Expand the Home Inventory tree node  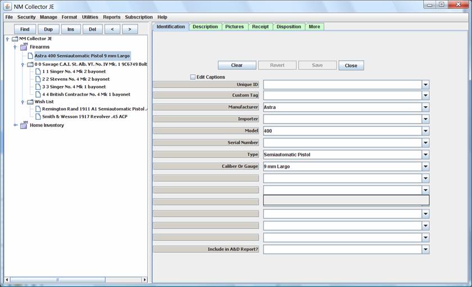[15, 125]
